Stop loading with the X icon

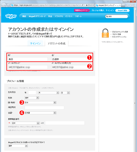coord(93,5)
